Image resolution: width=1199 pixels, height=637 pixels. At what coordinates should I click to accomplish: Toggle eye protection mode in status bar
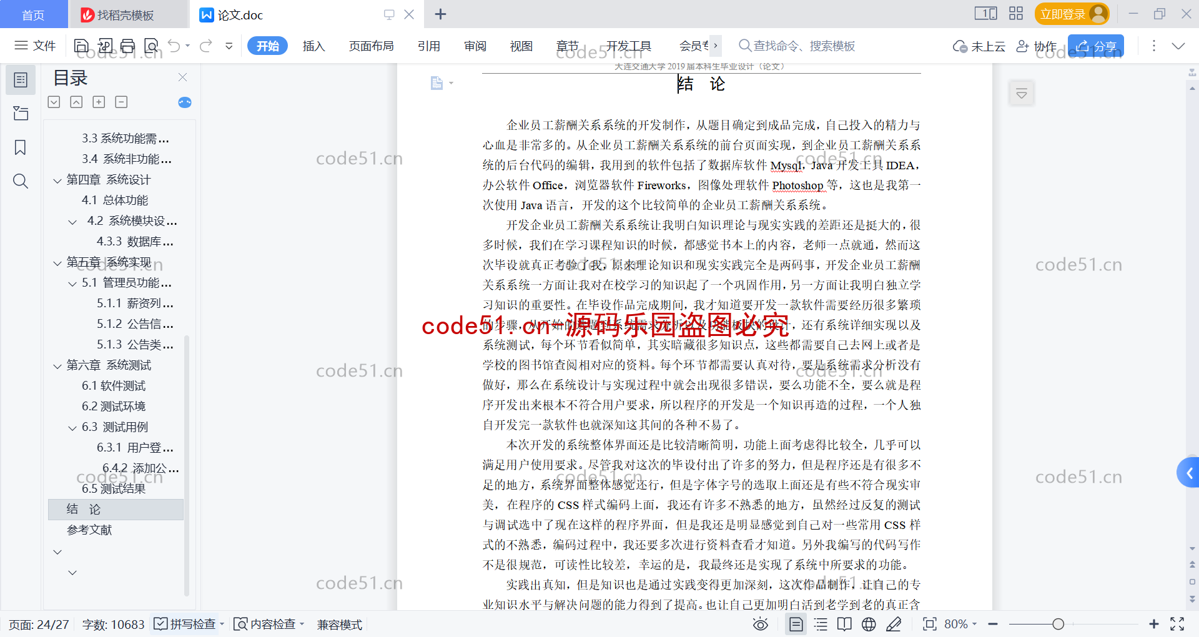coord(761,624)
